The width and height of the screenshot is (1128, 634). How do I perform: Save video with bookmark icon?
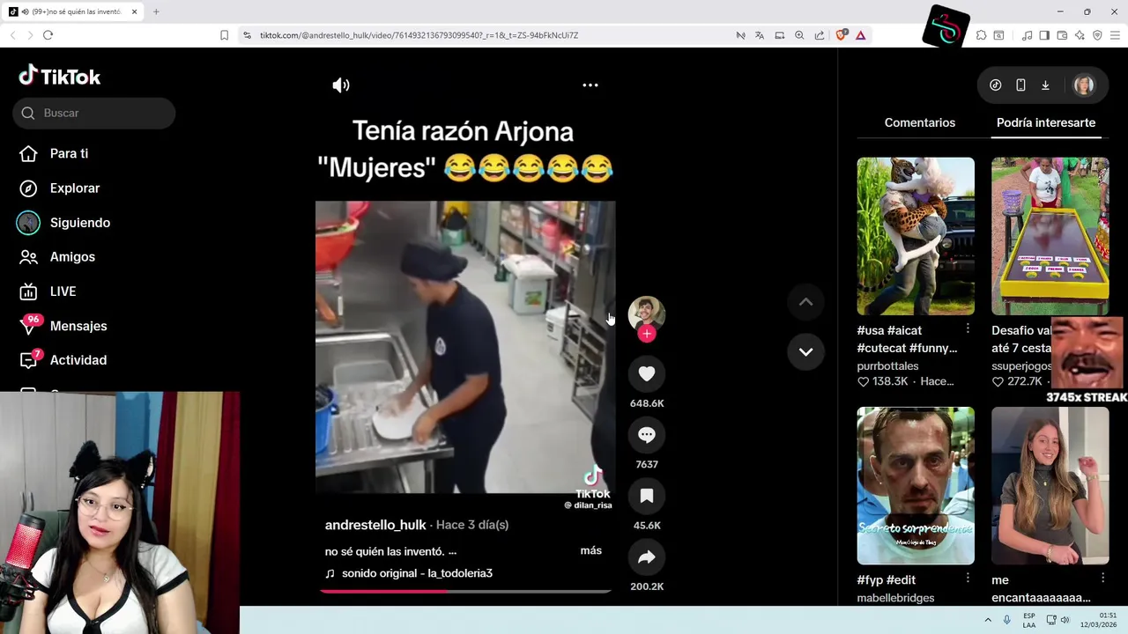click(647, 496)
